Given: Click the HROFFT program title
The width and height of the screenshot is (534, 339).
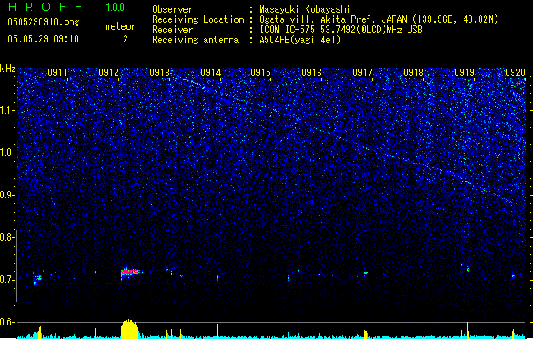Looking at the screenshot, I should pyautogui.click(x=53, y=7).
